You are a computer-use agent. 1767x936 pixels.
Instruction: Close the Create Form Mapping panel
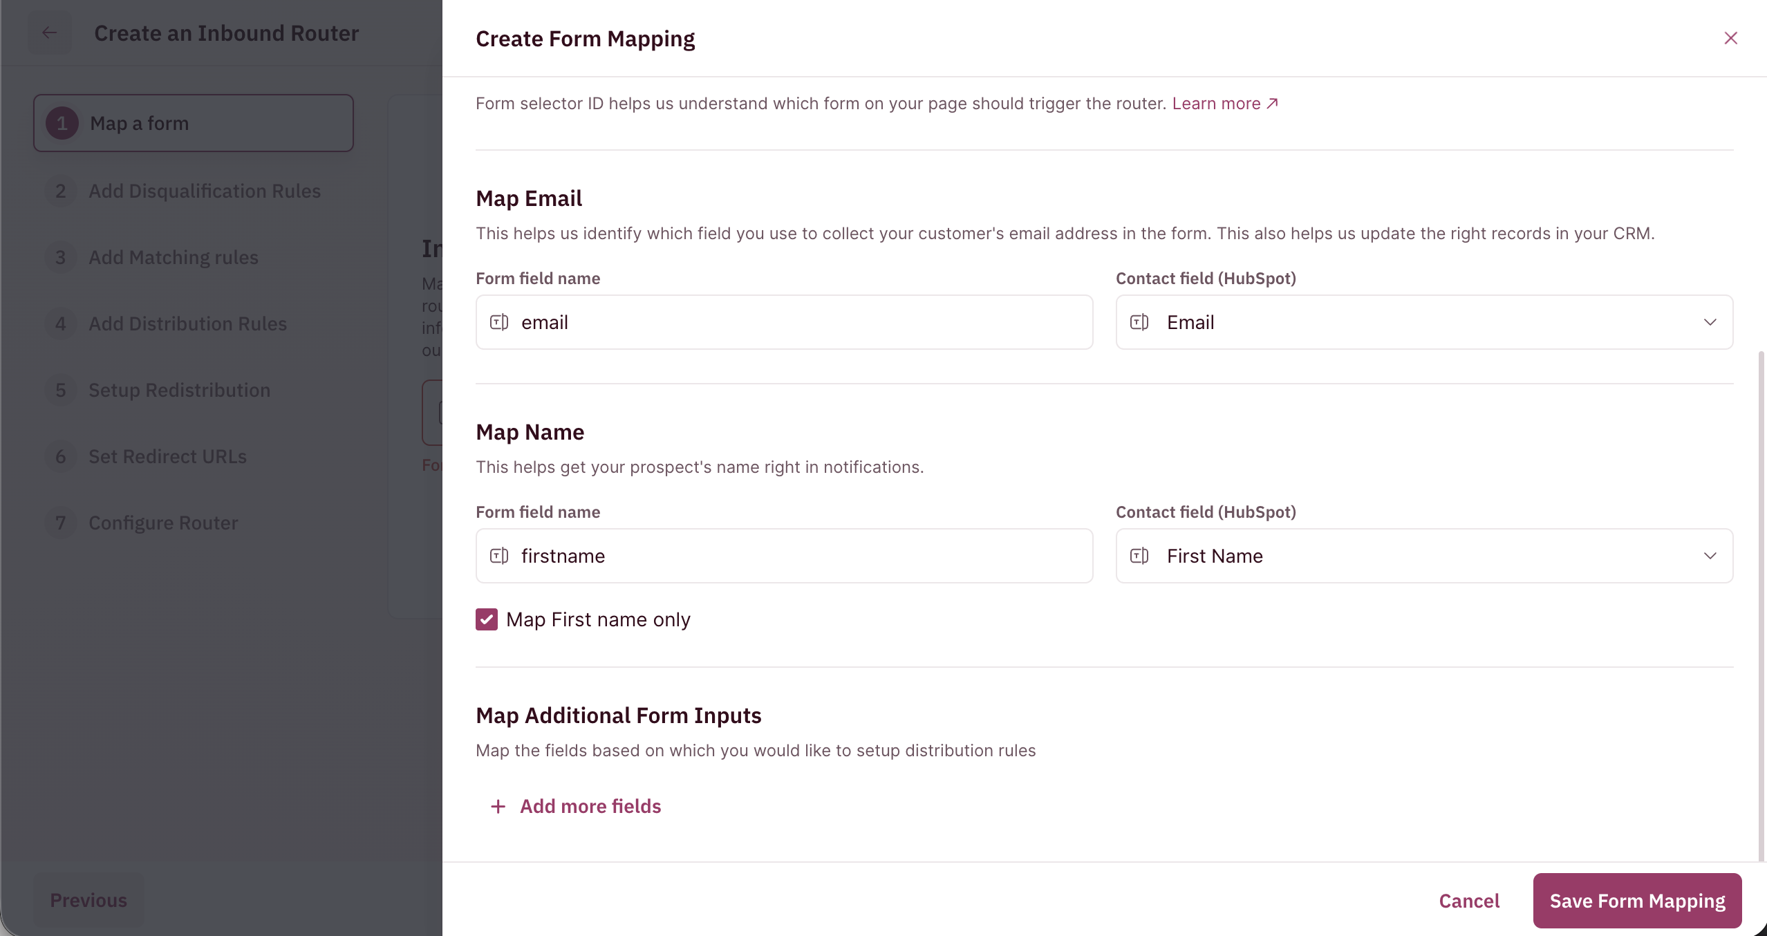click(x=1730, y=38)
